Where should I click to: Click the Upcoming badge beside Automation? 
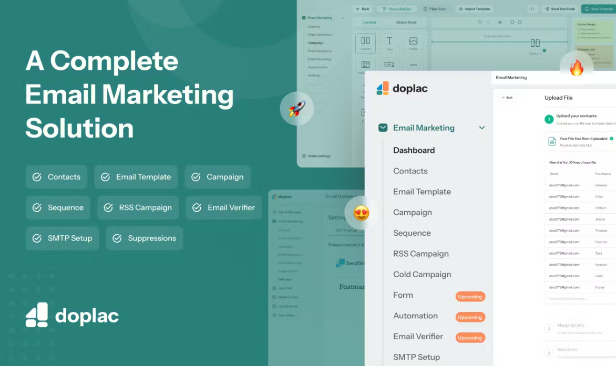click(470, 317)
